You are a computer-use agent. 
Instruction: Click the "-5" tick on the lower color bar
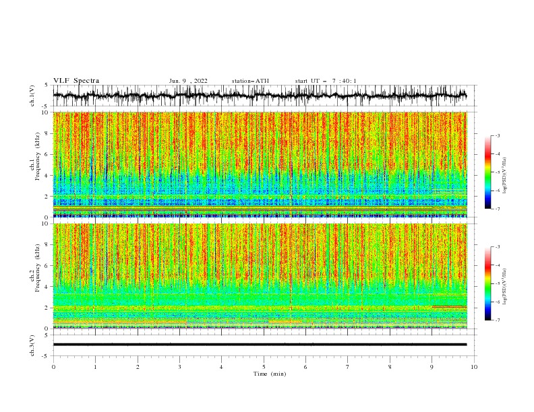click(x=497, y=283)
